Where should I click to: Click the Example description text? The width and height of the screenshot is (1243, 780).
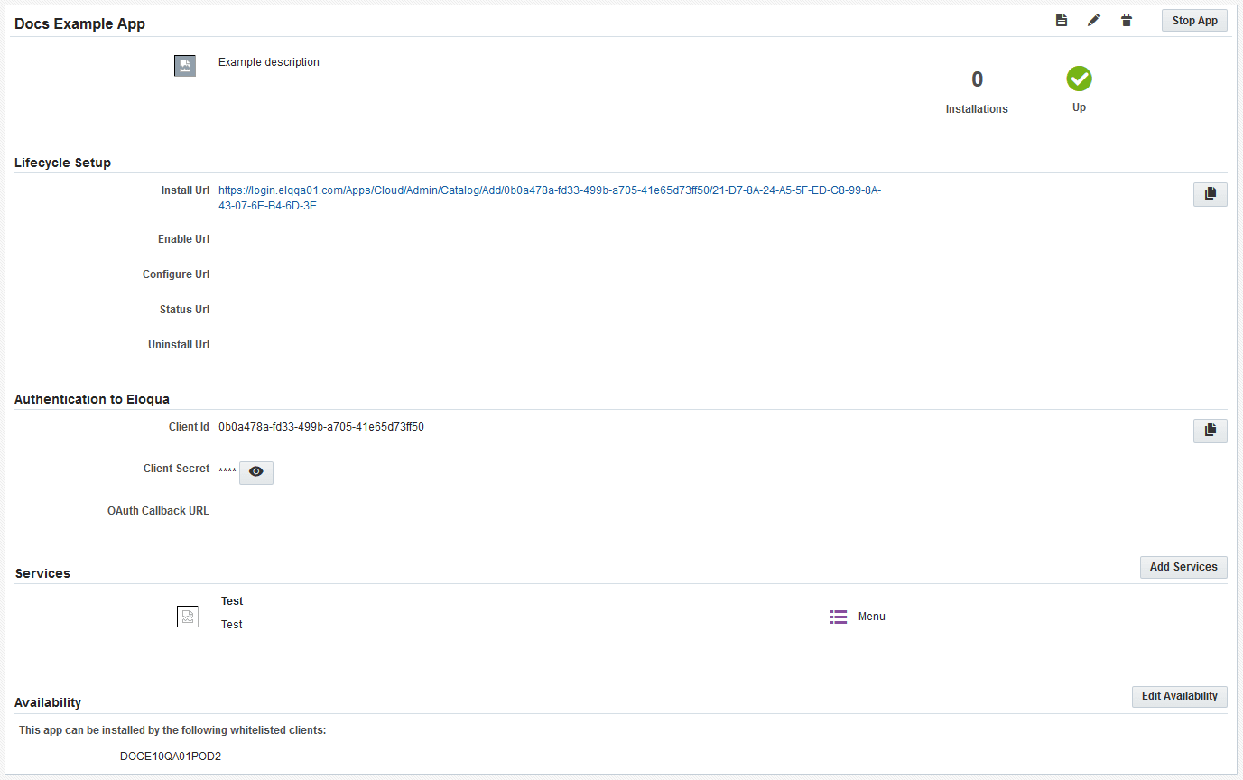click(269, 62)
